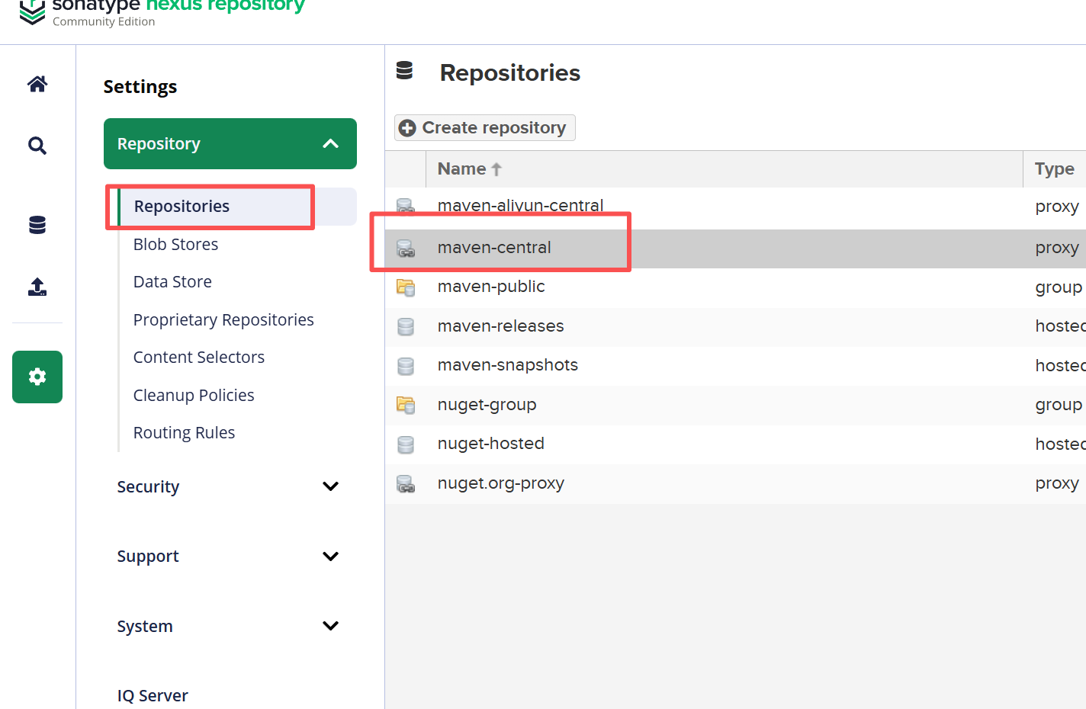Click the Settings heading
Viewport: 1086px width, 709px height.
click(140, 87)
